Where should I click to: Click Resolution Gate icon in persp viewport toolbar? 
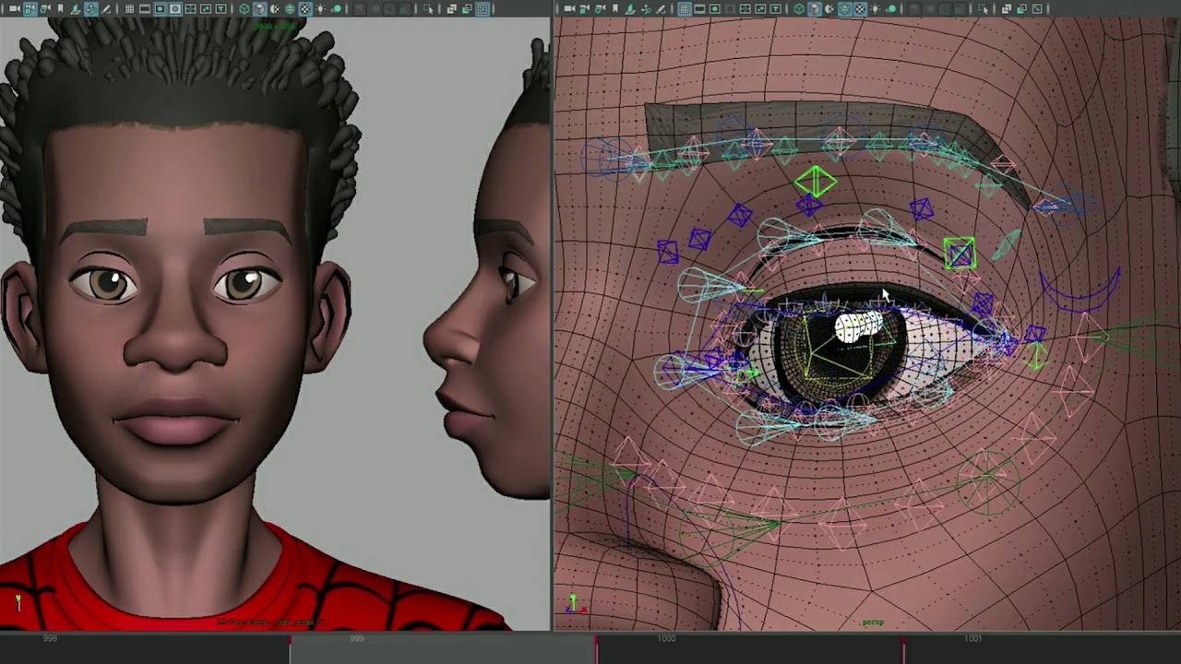715,9
